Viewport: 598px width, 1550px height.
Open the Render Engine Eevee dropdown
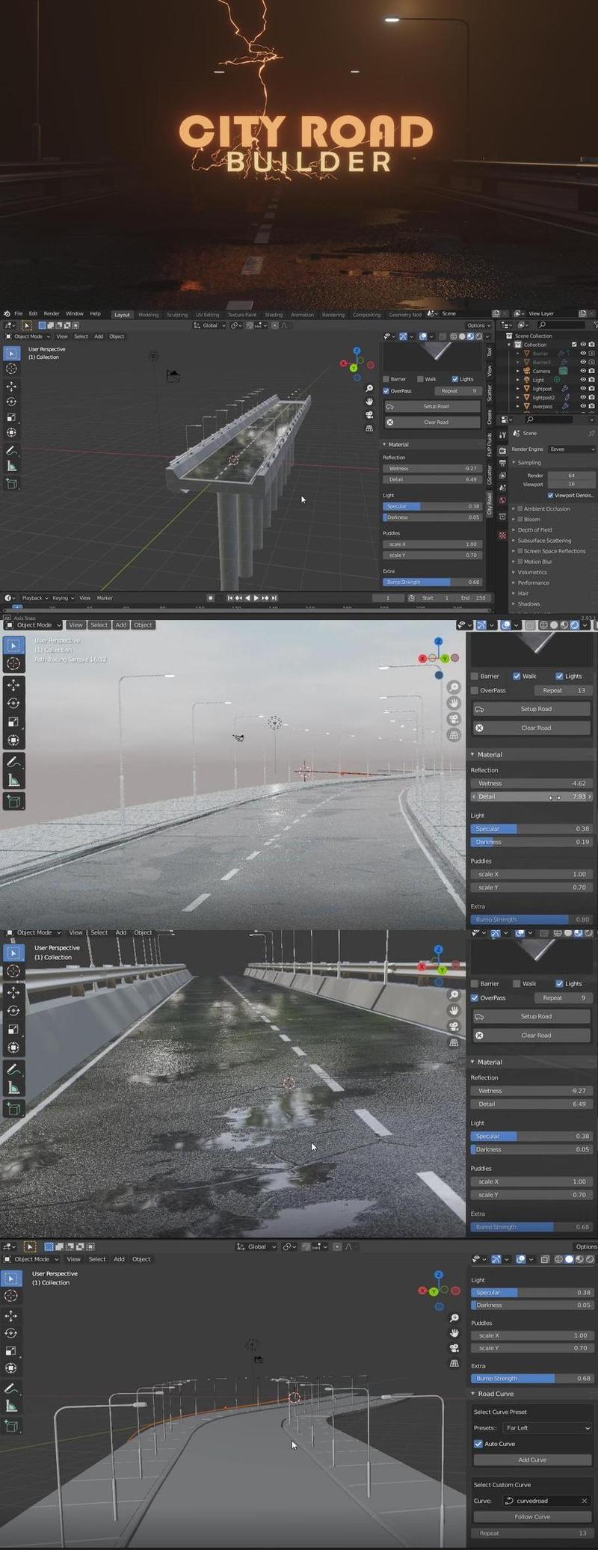pyautogui.click(x=573, y=449)
